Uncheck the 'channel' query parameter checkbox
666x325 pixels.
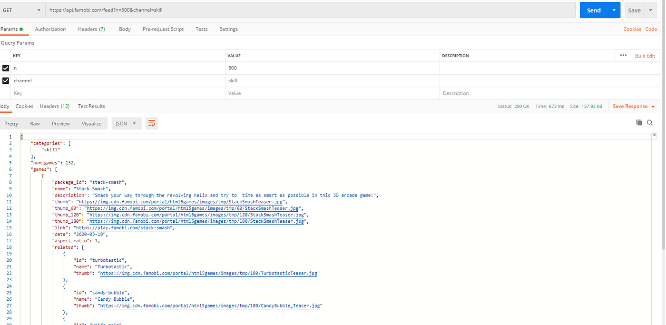pos(6,81)
